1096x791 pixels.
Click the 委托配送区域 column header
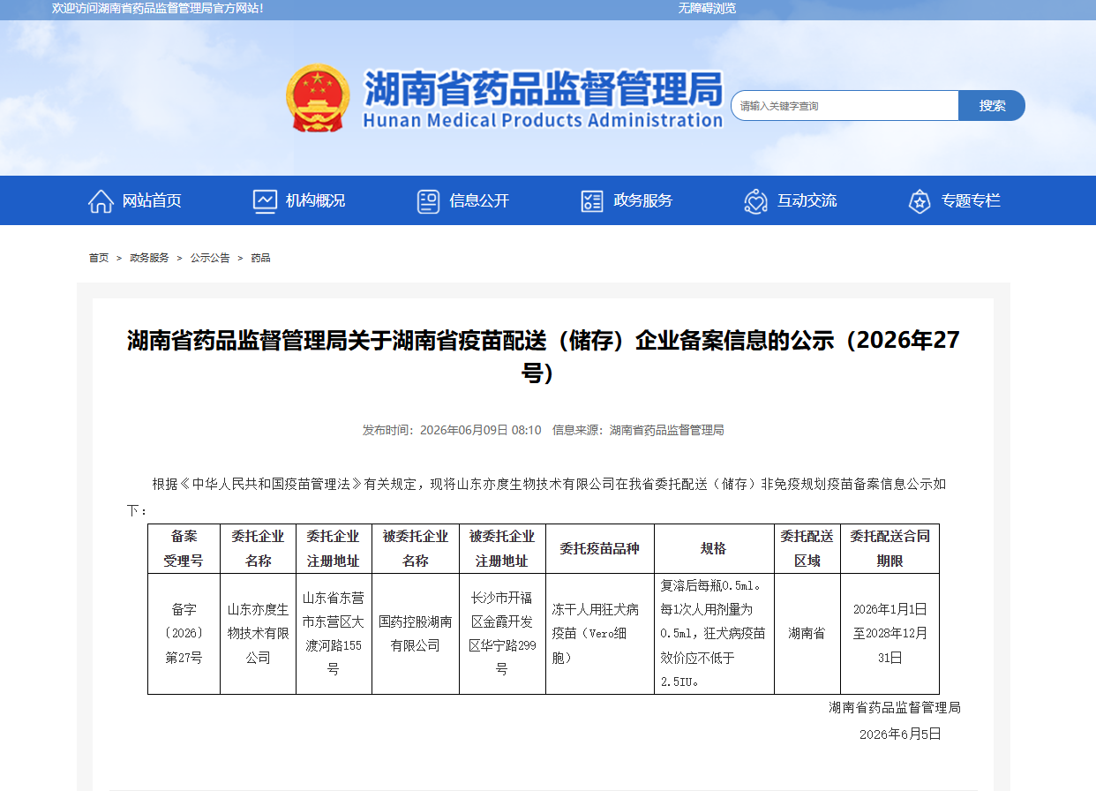[807, 548]
